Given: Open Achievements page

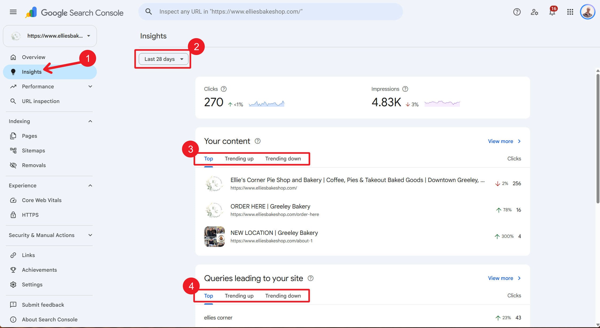Looking at the screenshot, I should (x=50, y=270).
